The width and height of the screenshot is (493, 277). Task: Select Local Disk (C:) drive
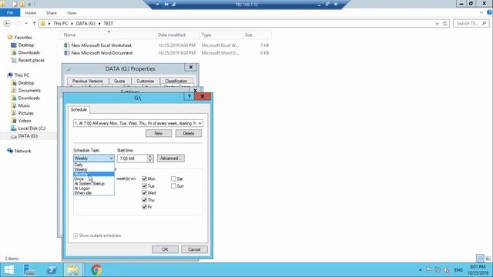(32, 128)
